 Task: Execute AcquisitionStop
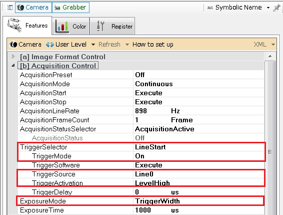click(x=148, y=102)
